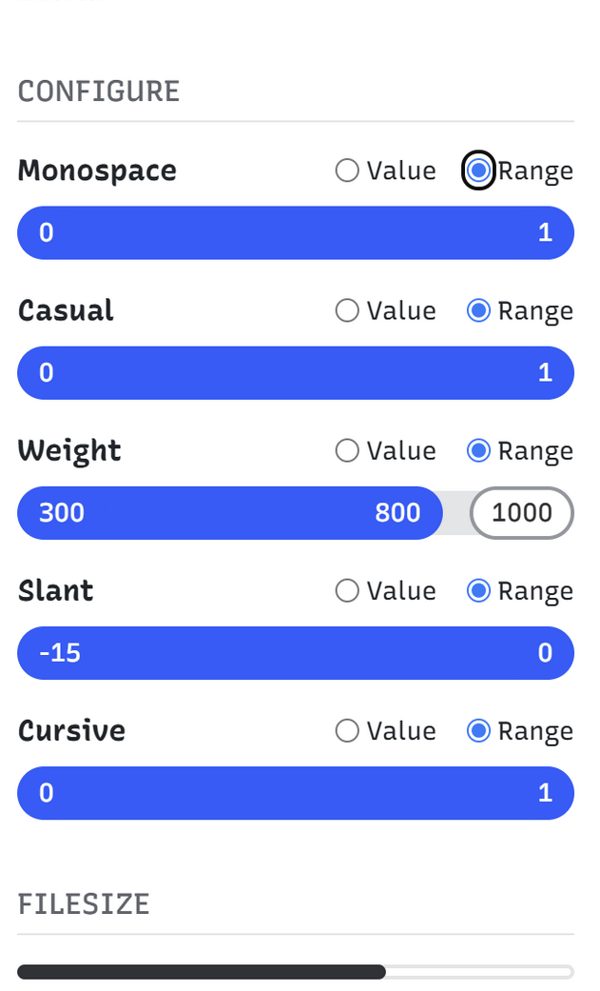The width and height of the screenshot is (600, 991).
Task: Click the Slant range slider bar
Action: (x=295, y=652)
